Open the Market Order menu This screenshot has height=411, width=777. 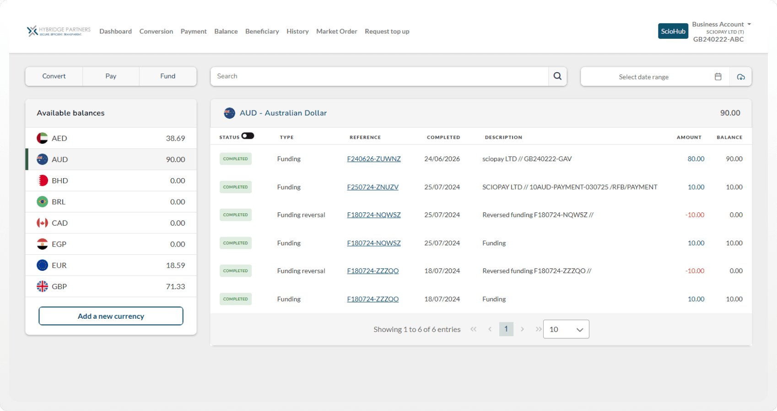[337, 31]
